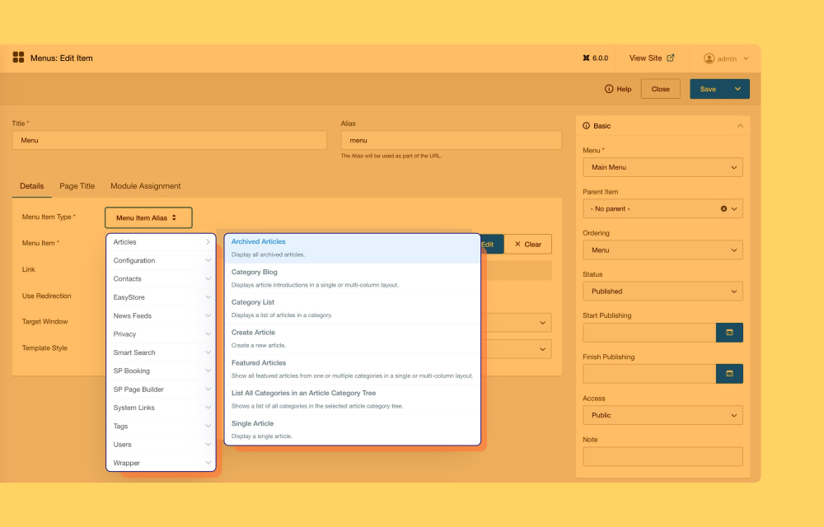Click the Joomla 6.0.0 version icon
This screenshot has width=824, height=527.
(587, 58)
